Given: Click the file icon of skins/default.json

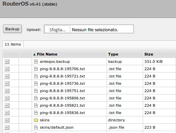Looking at the screenshot, I should coord(36,127).
